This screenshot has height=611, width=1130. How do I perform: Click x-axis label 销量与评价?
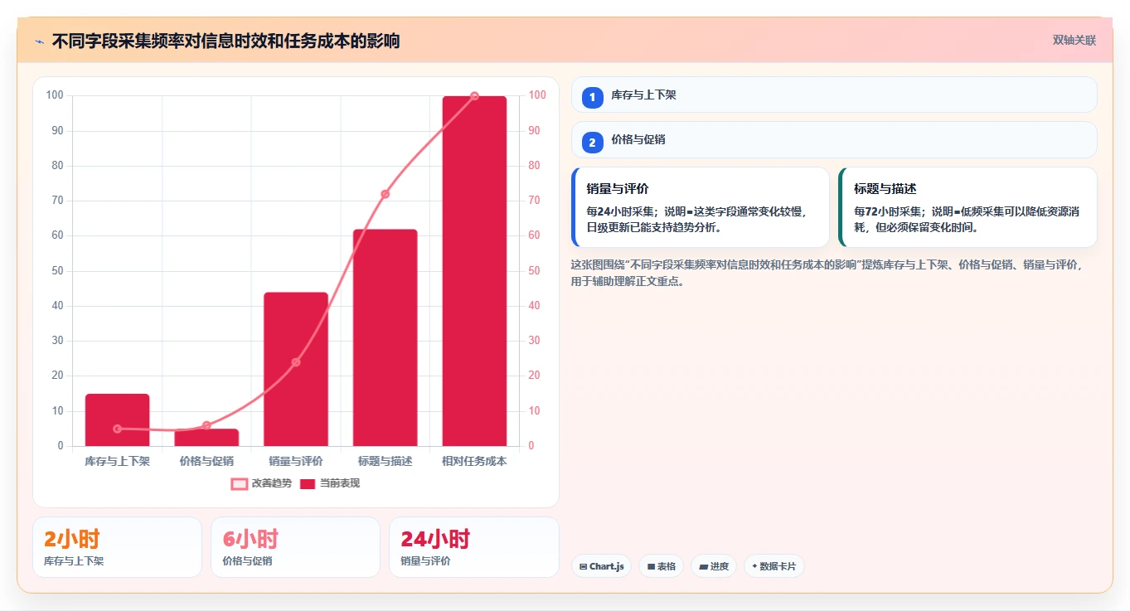pyautogui.click(x=296, y=461)
